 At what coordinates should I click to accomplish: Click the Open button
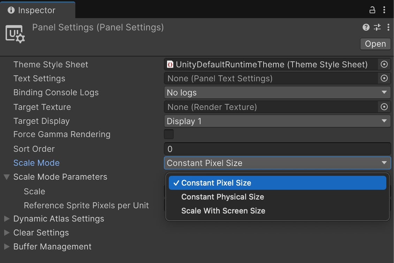[x=376, y=44]
